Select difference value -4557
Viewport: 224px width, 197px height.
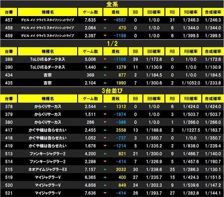click(x=120, y=20)
